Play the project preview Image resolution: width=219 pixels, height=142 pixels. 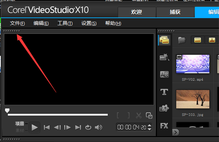35,127
